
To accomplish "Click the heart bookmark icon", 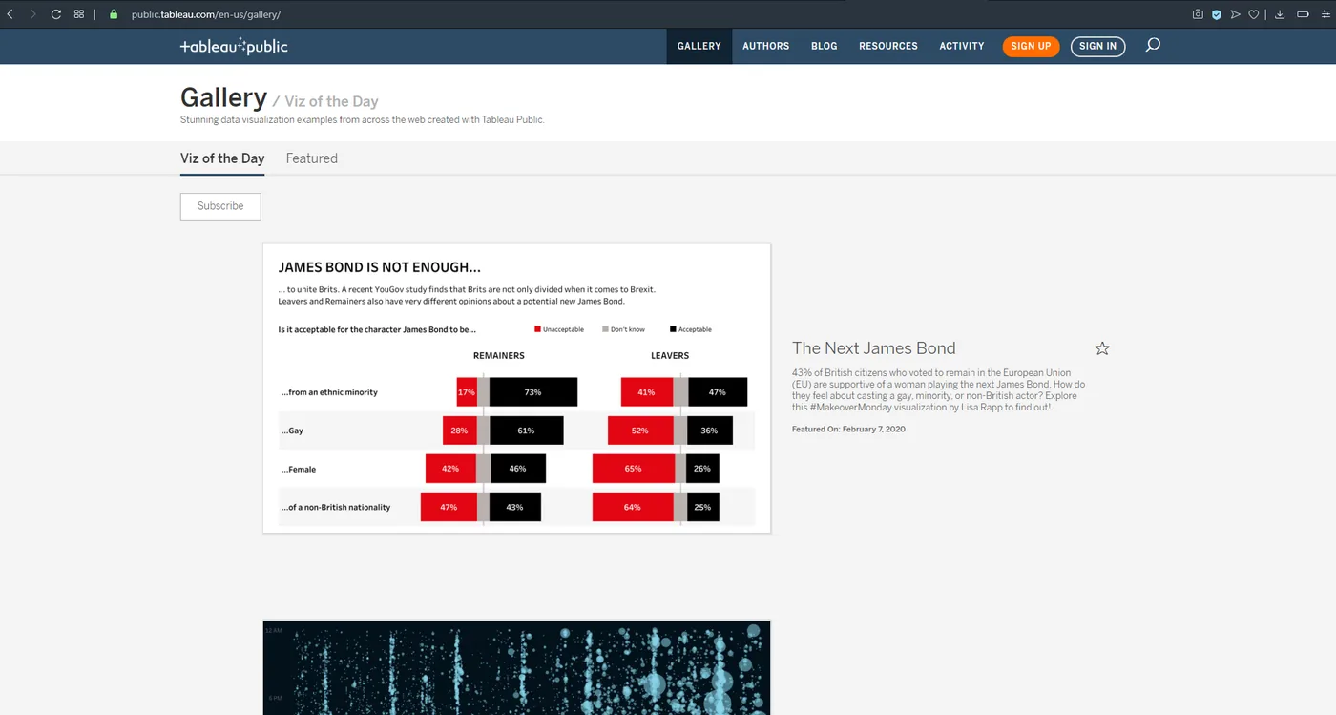I will coord(1254,14).
